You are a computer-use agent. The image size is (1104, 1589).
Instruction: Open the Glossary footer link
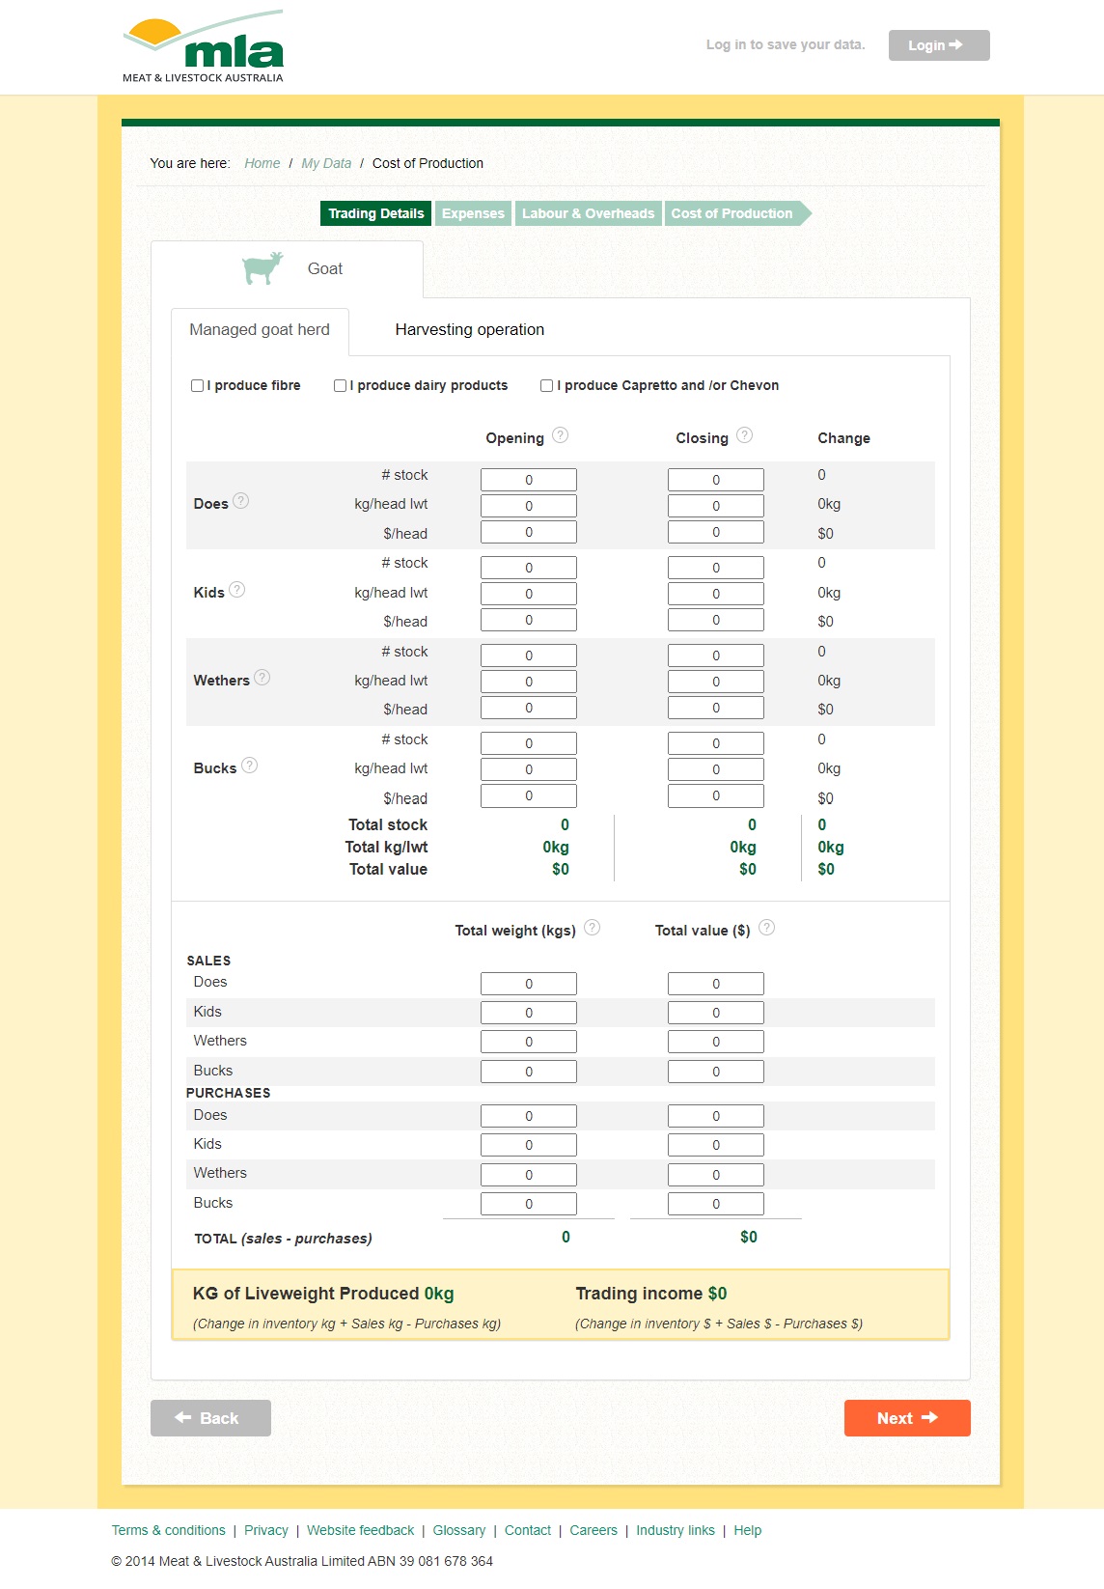click(458, 1530)
